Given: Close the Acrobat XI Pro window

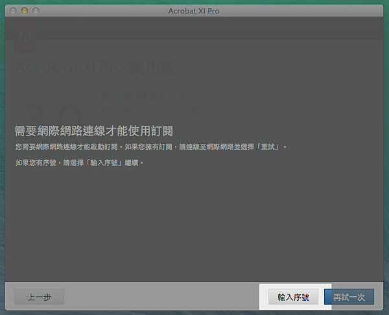Looking at the screenshot, I should coord(13,11).
